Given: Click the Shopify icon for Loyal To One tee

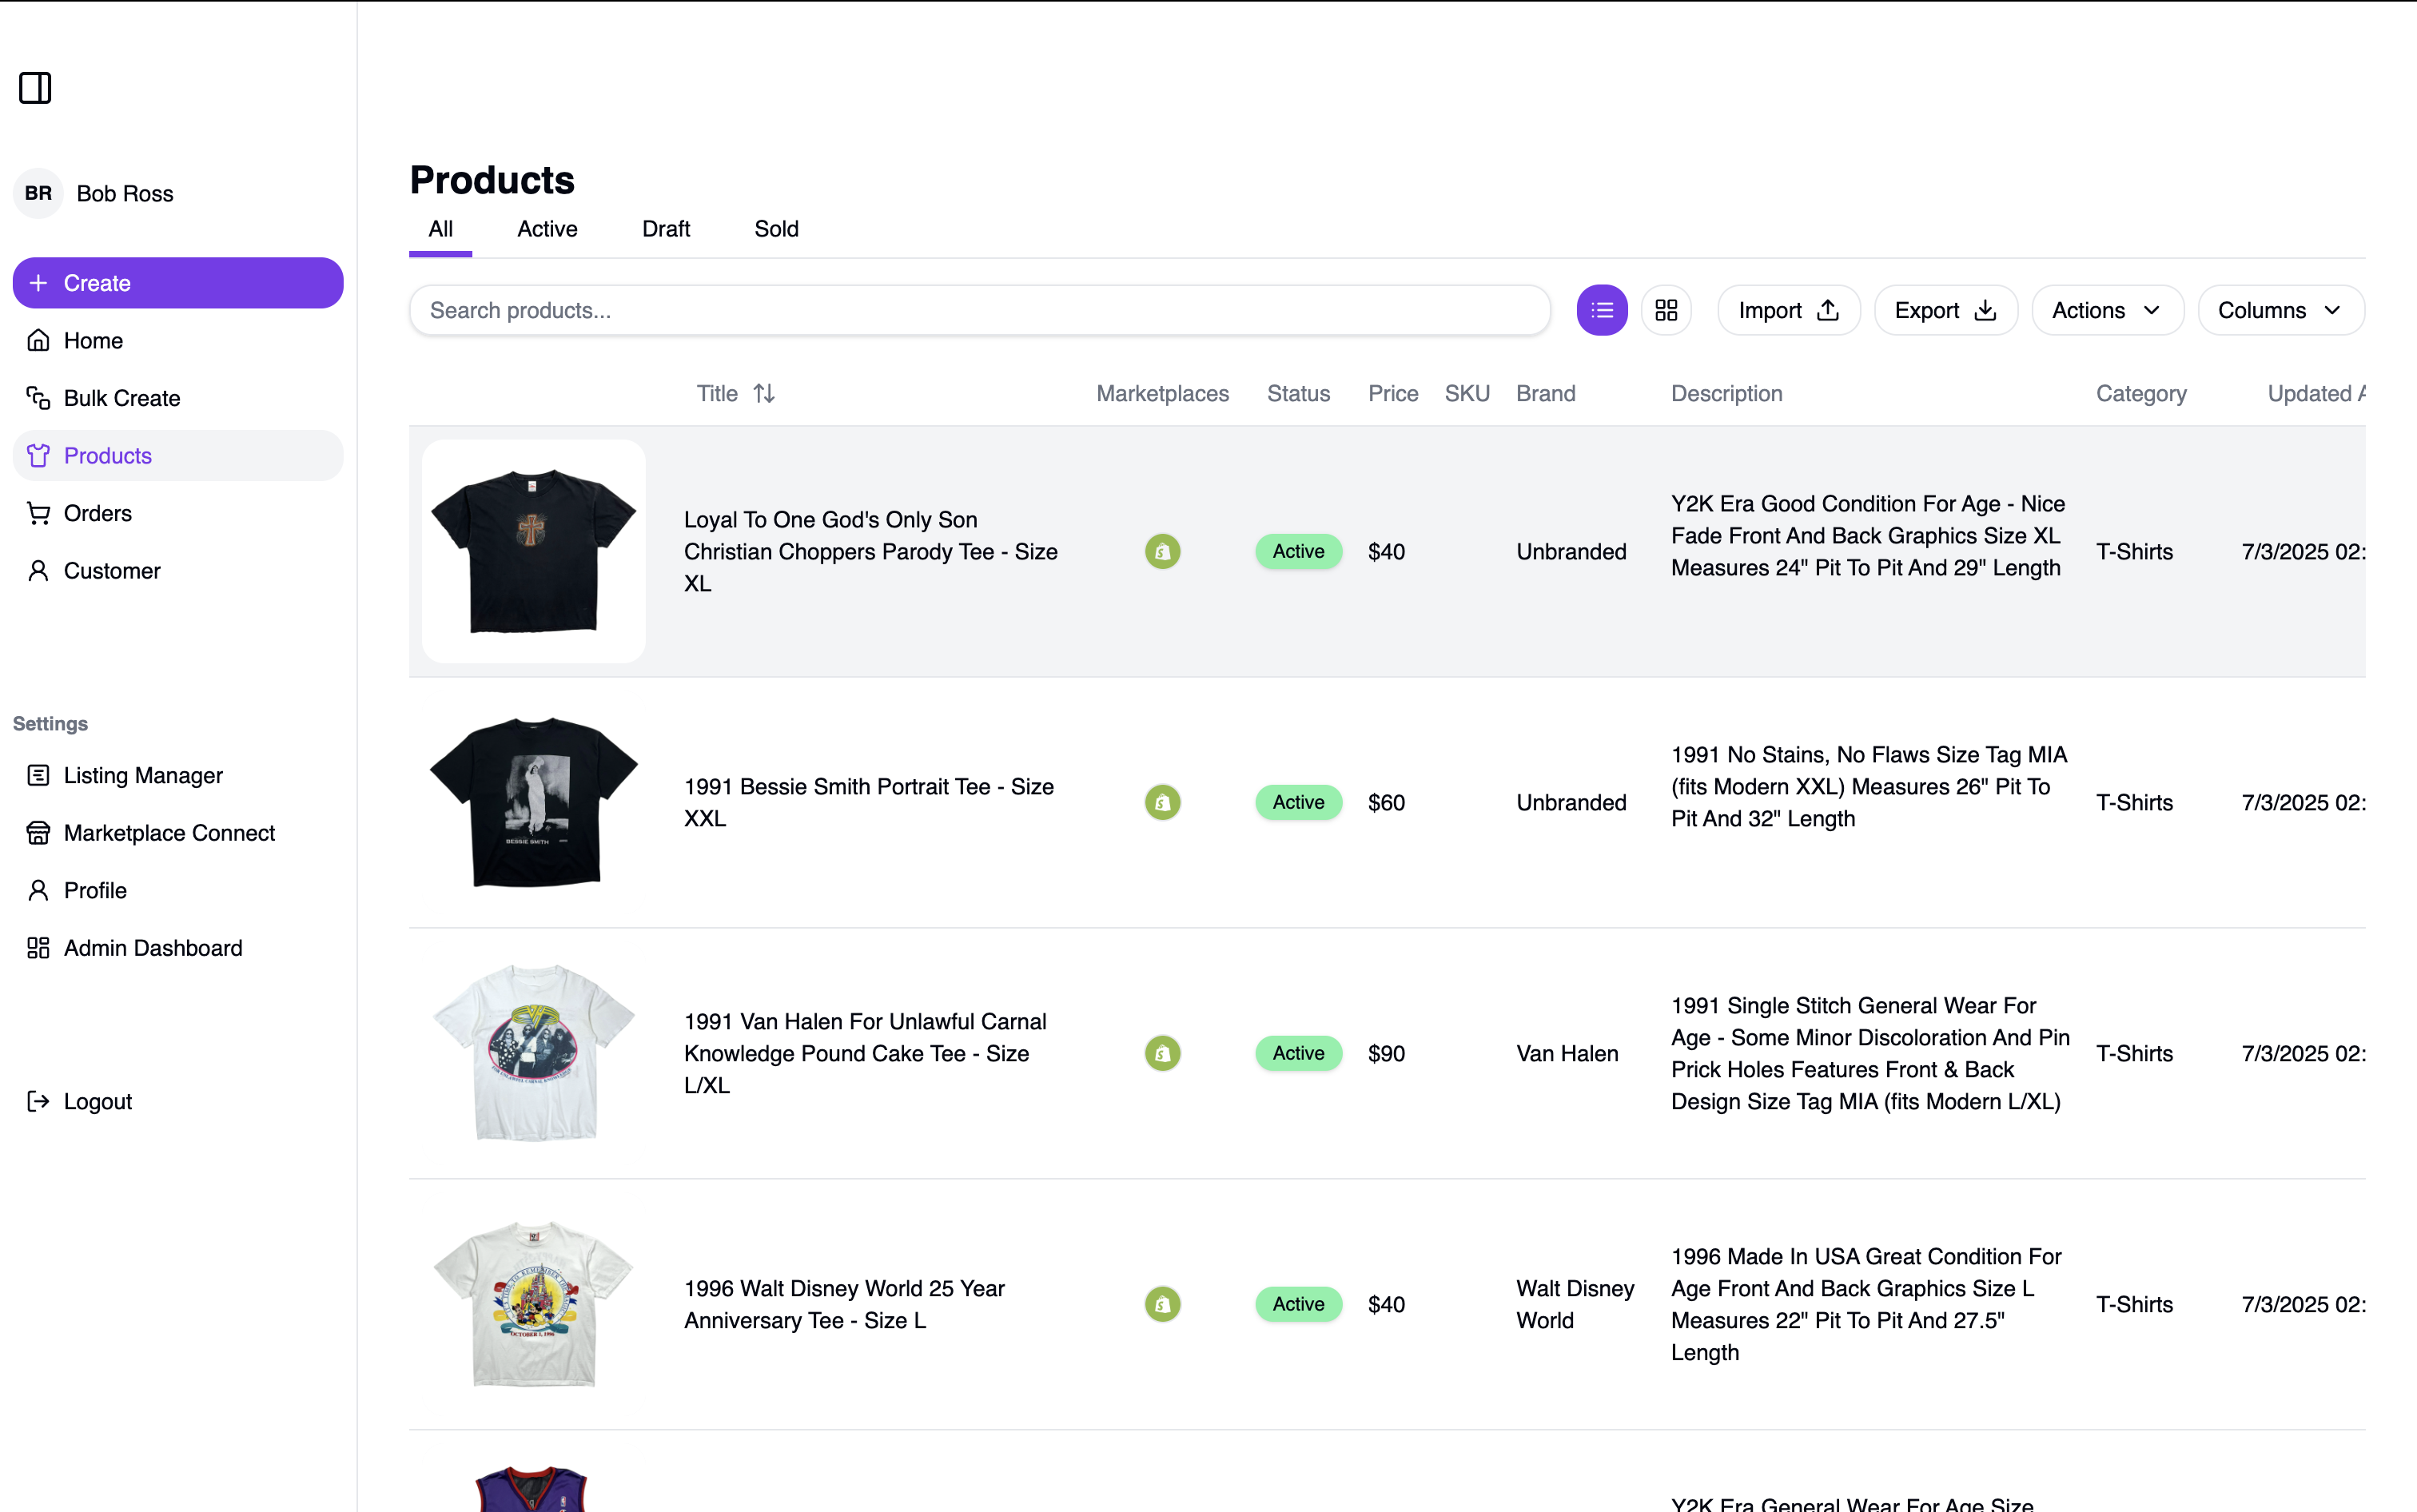Looking at the screenshot, I should click(x=1162, y=551).
